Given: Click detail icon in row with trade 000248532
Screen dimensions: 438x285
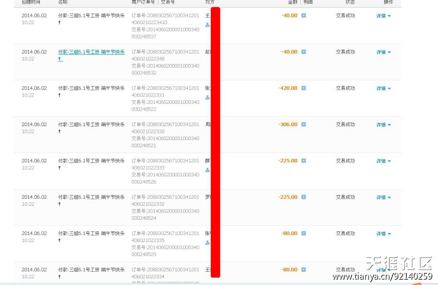Looking at the screenshot, I should click(x=304, y=52).
